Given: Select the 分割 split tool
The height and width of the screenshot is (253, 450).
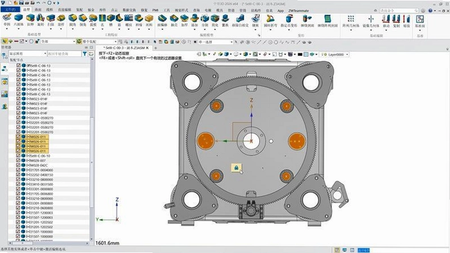Looking at the screenshot, I should (205, 20).
